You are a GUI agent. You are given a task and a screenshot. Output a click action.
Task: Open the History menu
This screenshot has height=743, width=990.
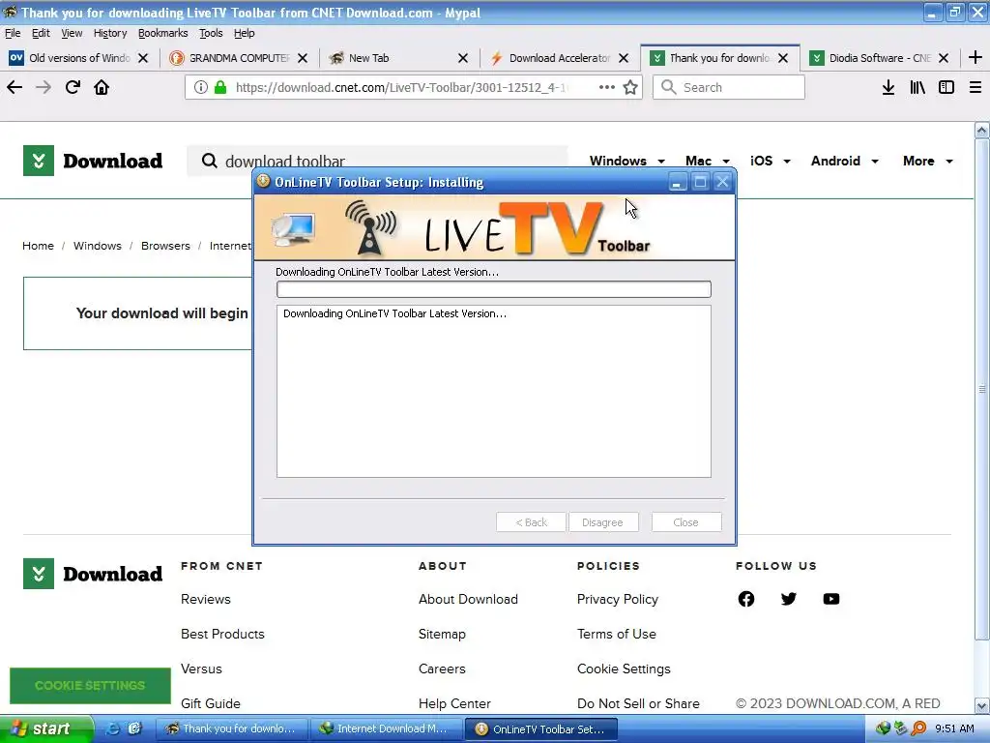[x=110, y=33]
